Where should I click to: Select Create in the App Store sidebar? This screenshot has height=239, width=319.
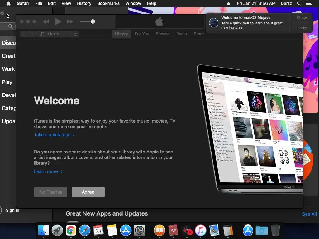pos(8,56)
